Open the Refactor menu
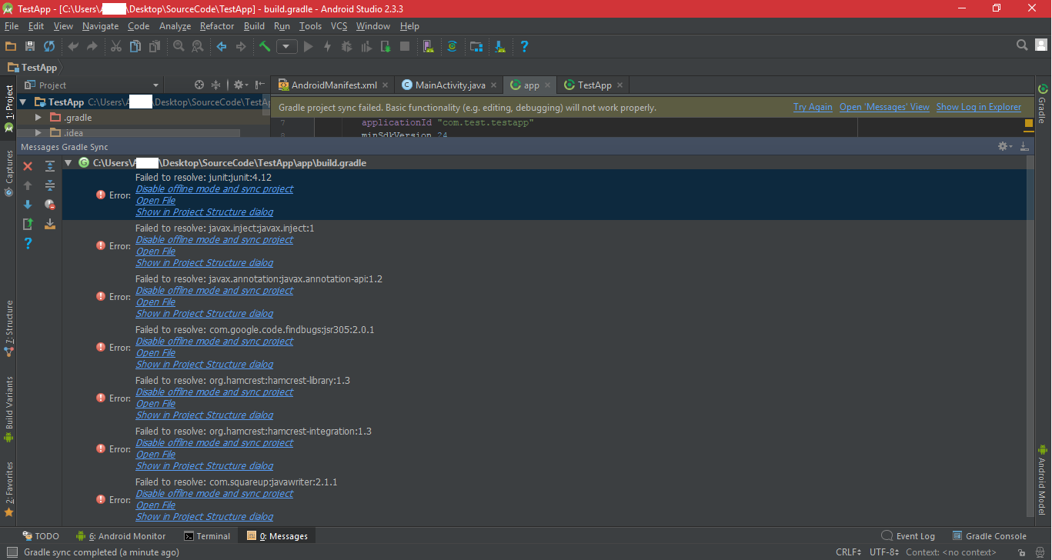This screenshot has width=1052, height=560. [216, 26]
